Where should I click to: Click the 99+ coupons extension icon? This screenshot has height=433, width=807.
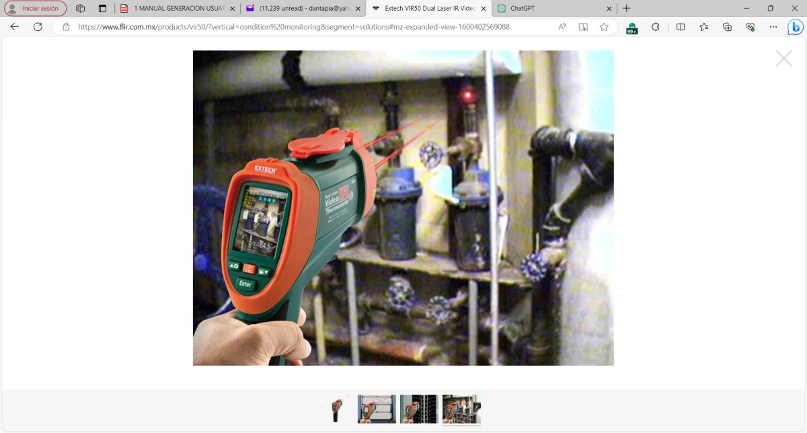click(632, 27)
